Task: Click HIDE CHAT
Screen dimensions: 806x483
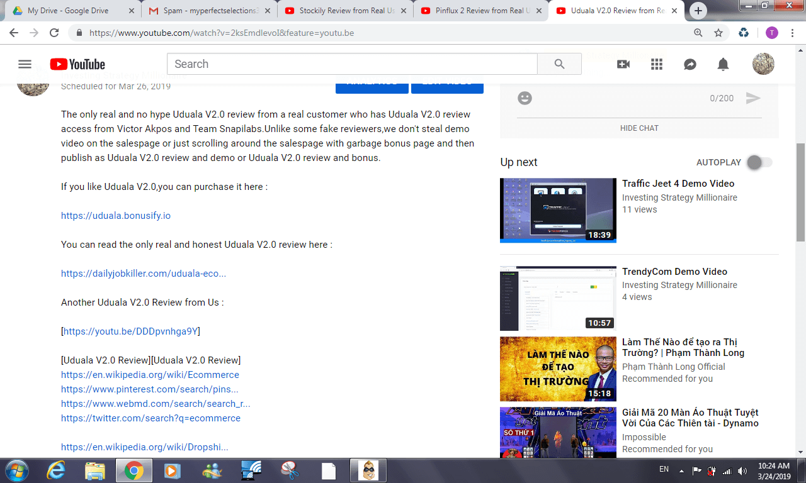Action: point(639,128)
